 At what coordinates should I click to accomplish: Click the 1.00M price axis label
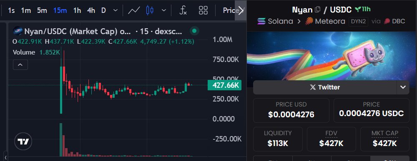click(223, 40)
